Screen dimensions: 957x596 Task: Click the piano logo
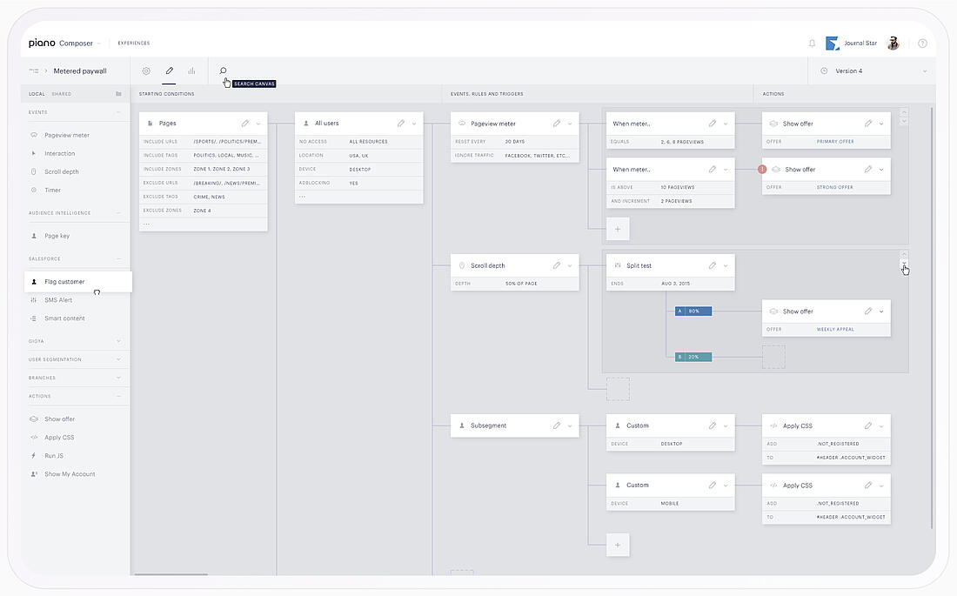[42, 43]
